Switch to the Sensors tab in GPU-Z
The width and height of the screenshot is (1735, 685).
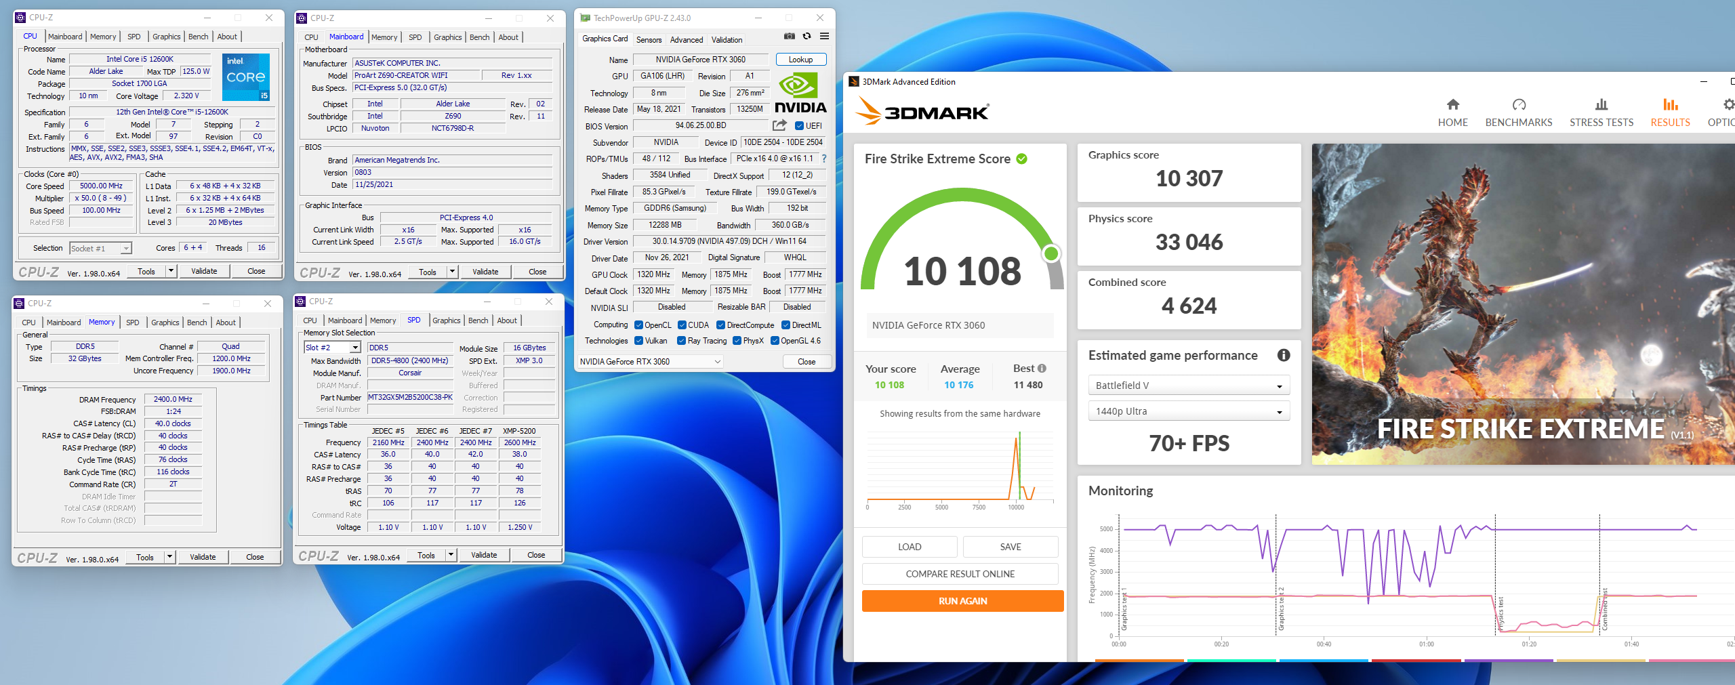pyautogui.click(x=649, y=40)
